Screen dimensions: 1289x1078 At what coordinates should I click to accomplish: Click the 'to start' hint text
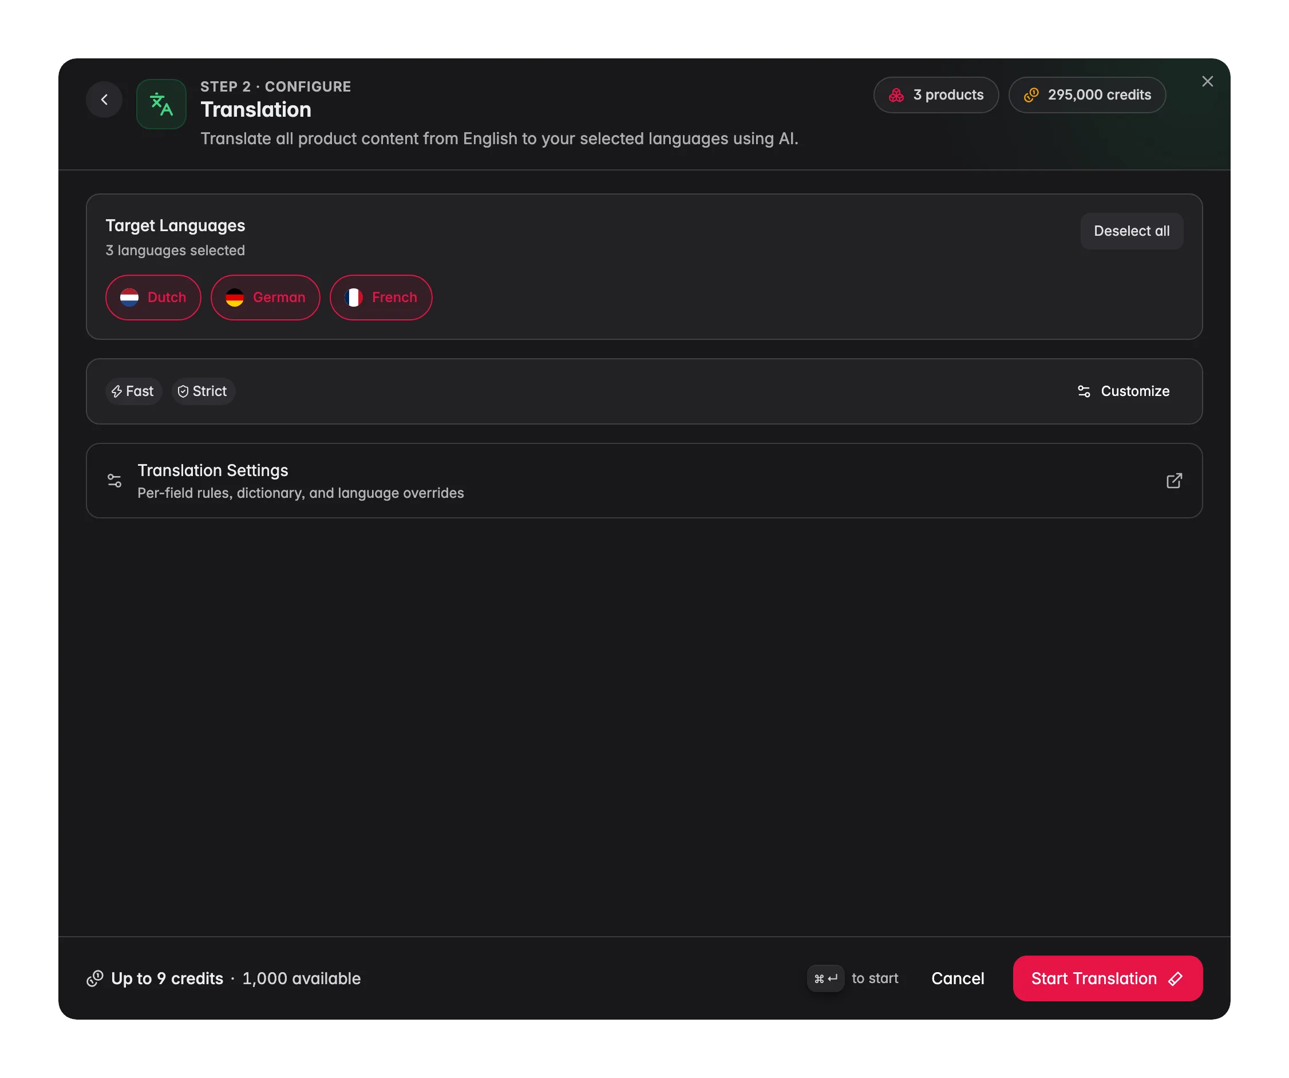[875, 978]
